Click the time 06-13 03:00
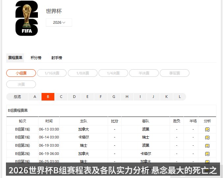 click(x=49, y=129)
